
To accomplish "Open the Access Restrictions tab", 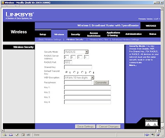I will point(94,34).
